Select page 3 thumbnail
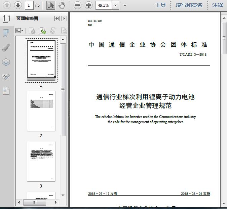Screen dimensions: 227x209 click(x=41, y=161)
